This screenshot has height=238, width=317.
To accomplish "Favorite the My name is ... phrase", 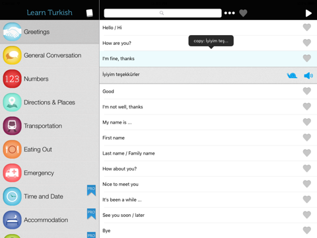I will 307,122.
